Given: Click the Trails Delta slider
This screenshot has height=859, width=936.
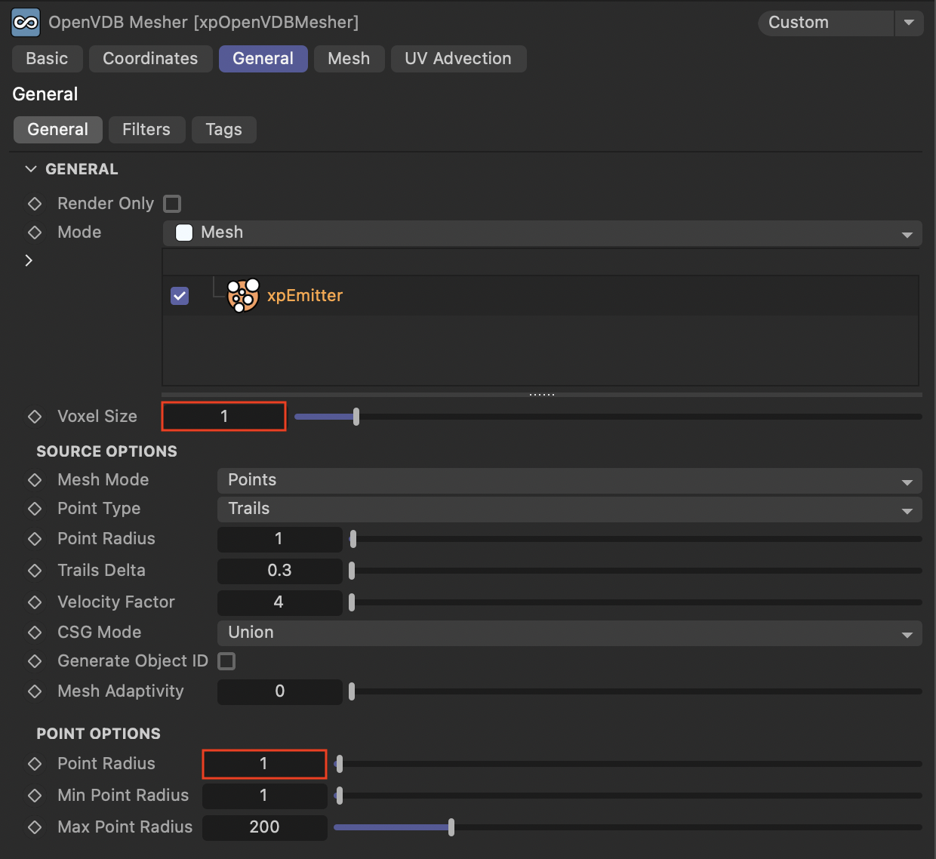Looking at the screenshot, I should click(x=636, y=571).
